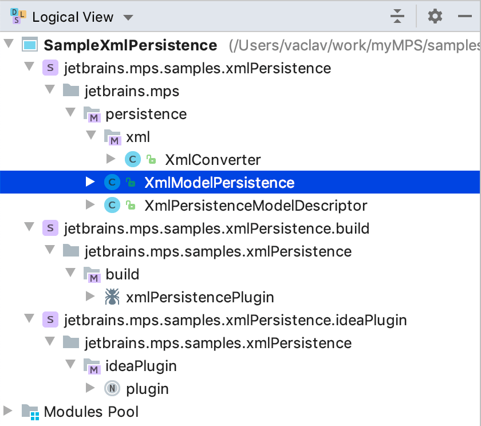Image resolution: width=481 pixels, height=426 pixels.
Task: Select the XmlModelPersistence class
Action: [219, 183]
